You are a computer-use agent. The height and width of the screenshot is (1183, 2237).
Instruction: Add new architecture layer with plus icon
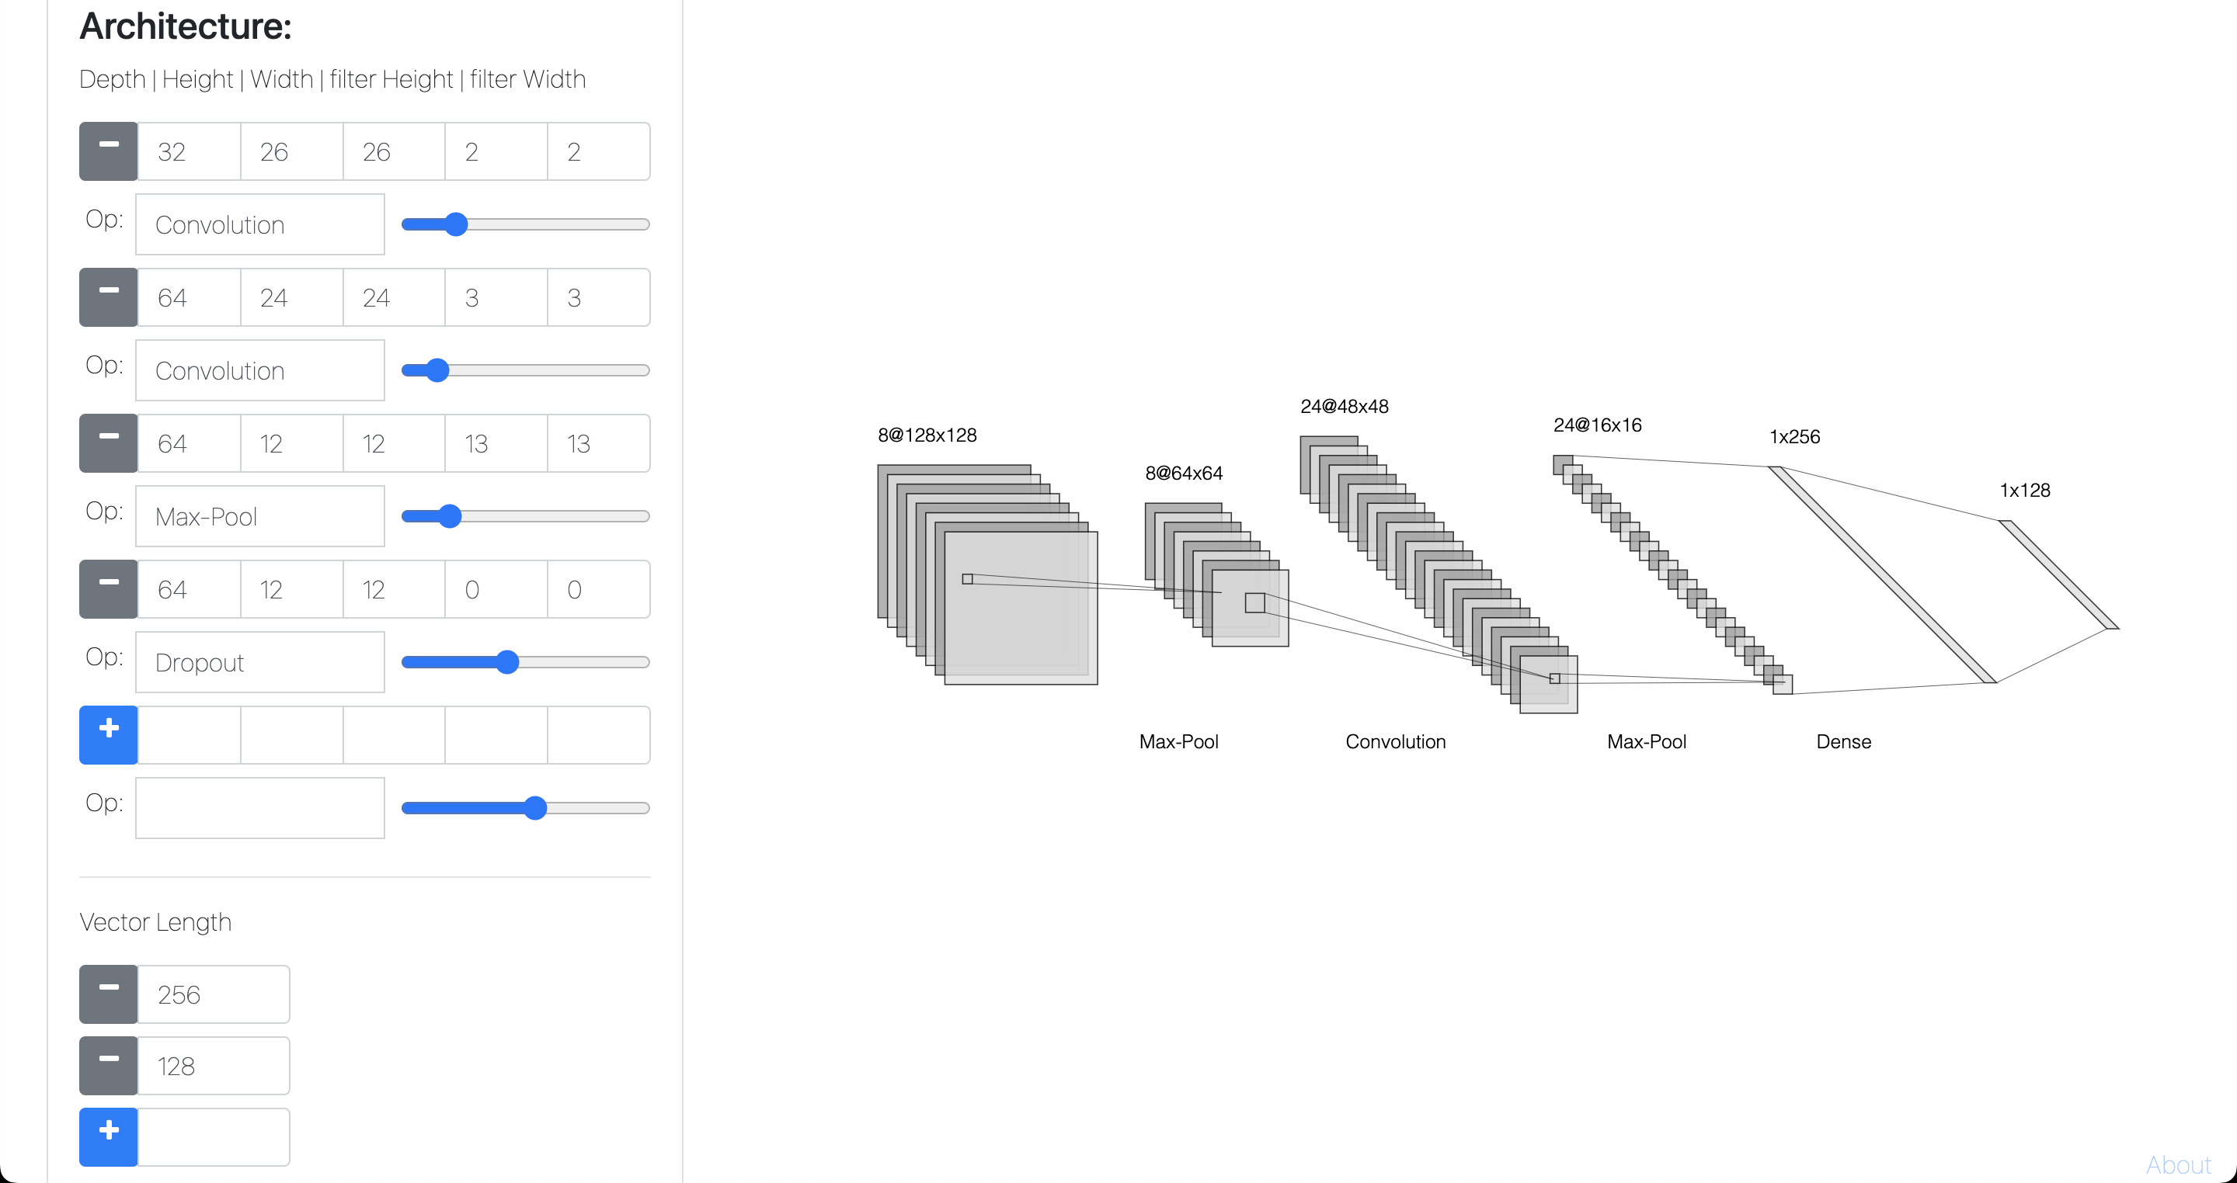click(x=108, y=734)
